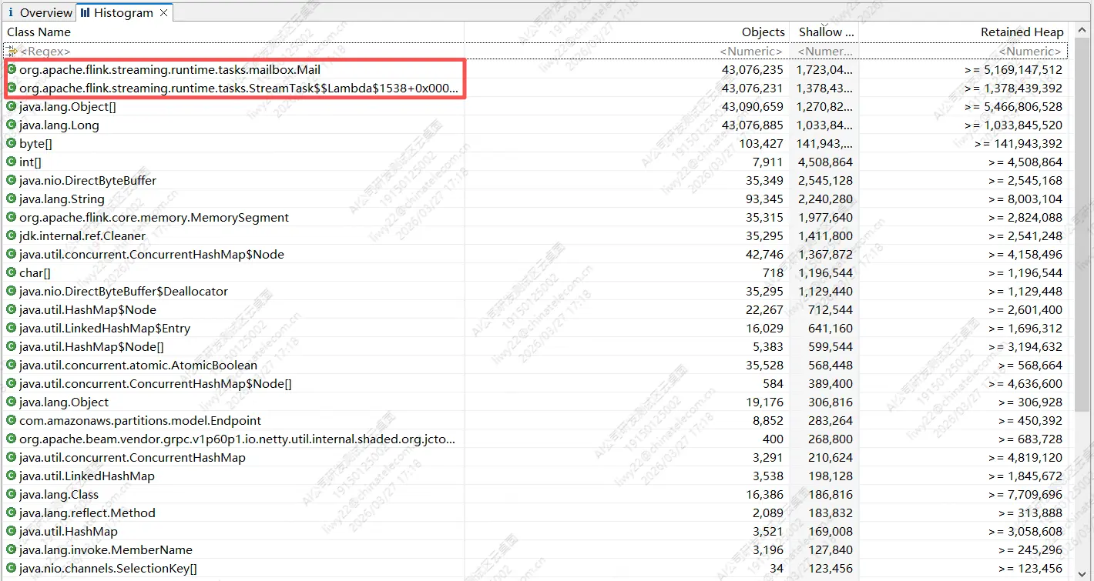Click the class icon beside char[]

coord(12,272)
